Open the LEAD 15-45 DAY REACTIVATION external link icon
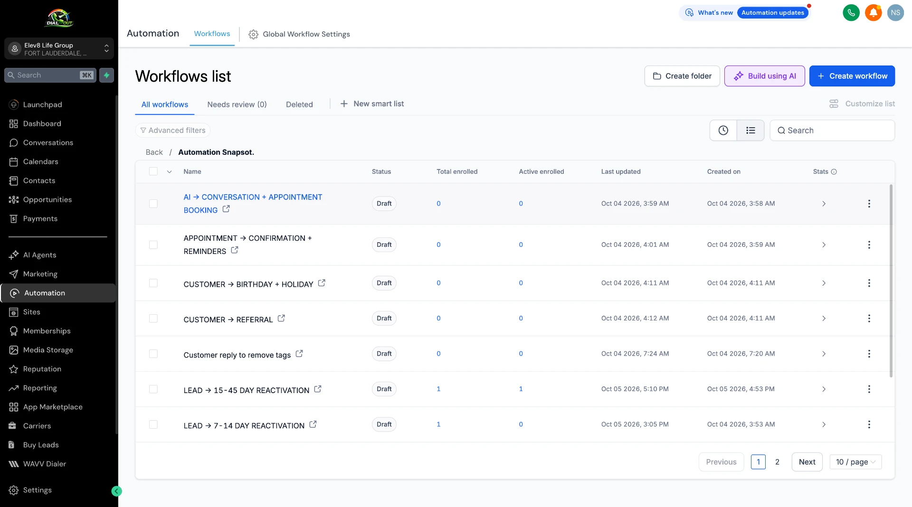Image resolution: width=912 pixels, height=507 pixels. pyautogui.click(x=318, y=389)
